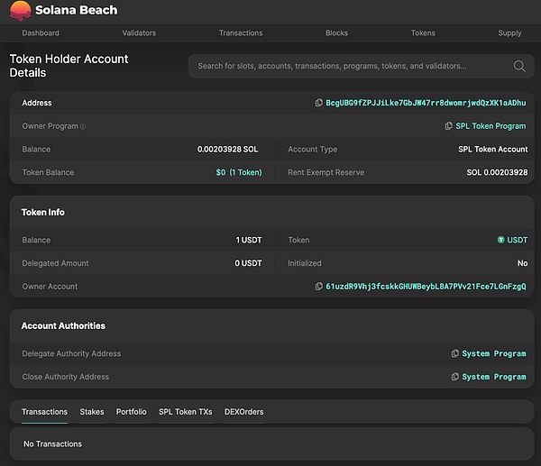Go to the Validators page
This screenshot has width=541, height=466.
(x=139, y=33)
